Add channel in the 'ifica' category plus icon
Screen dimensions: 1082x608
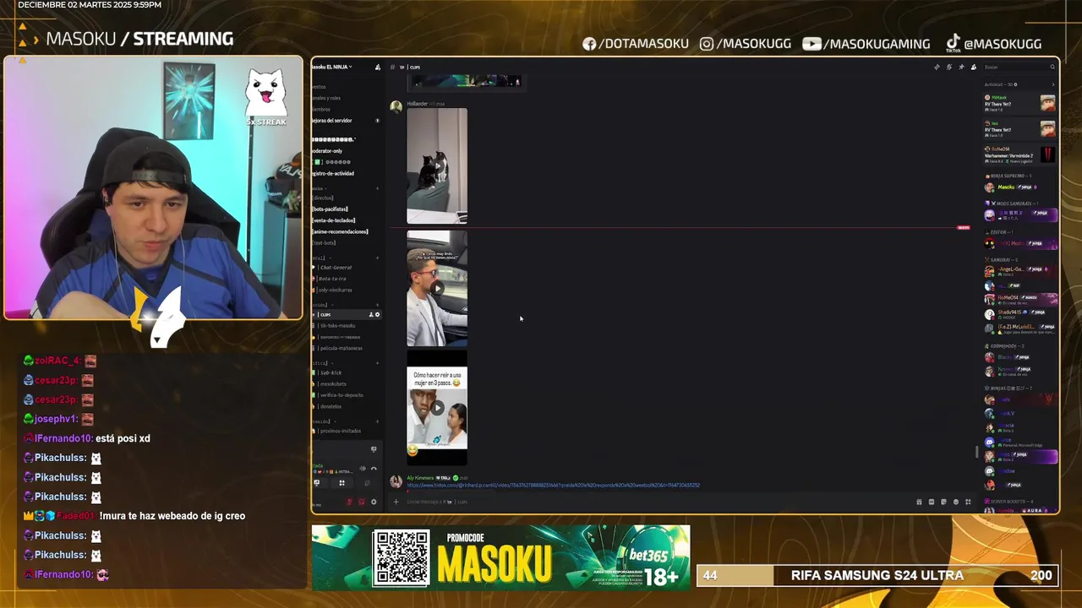point(377,363)
